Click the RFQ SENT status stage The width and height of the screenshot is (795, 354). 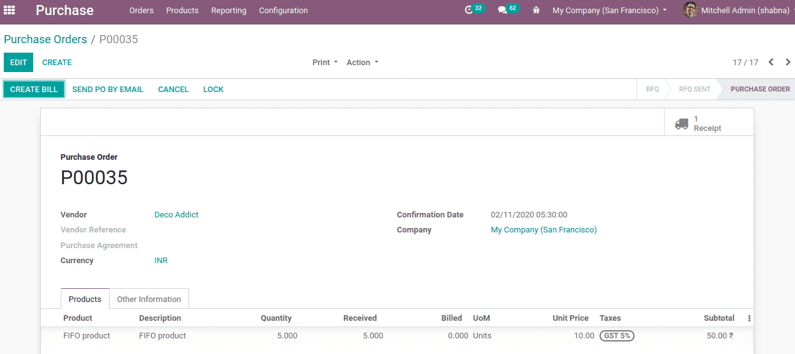pos(695,89)
